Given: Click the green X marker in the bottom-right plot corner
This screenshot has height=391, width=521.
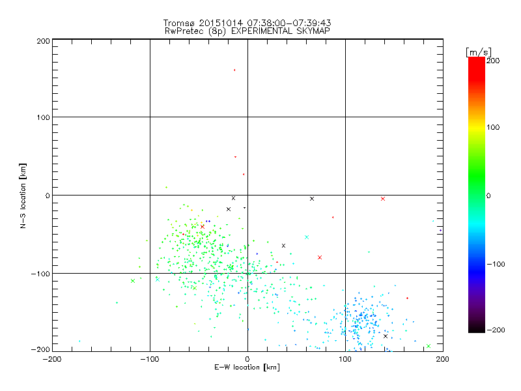Looking at the screenshot, I should click(x=429, y=346).
